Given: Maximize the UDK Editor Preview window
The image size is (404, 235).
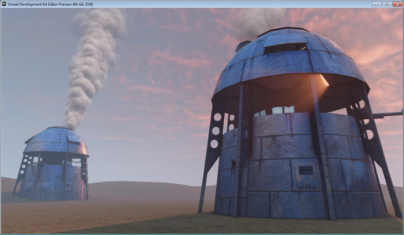Looking at the screenshot, I should (387, 4).
